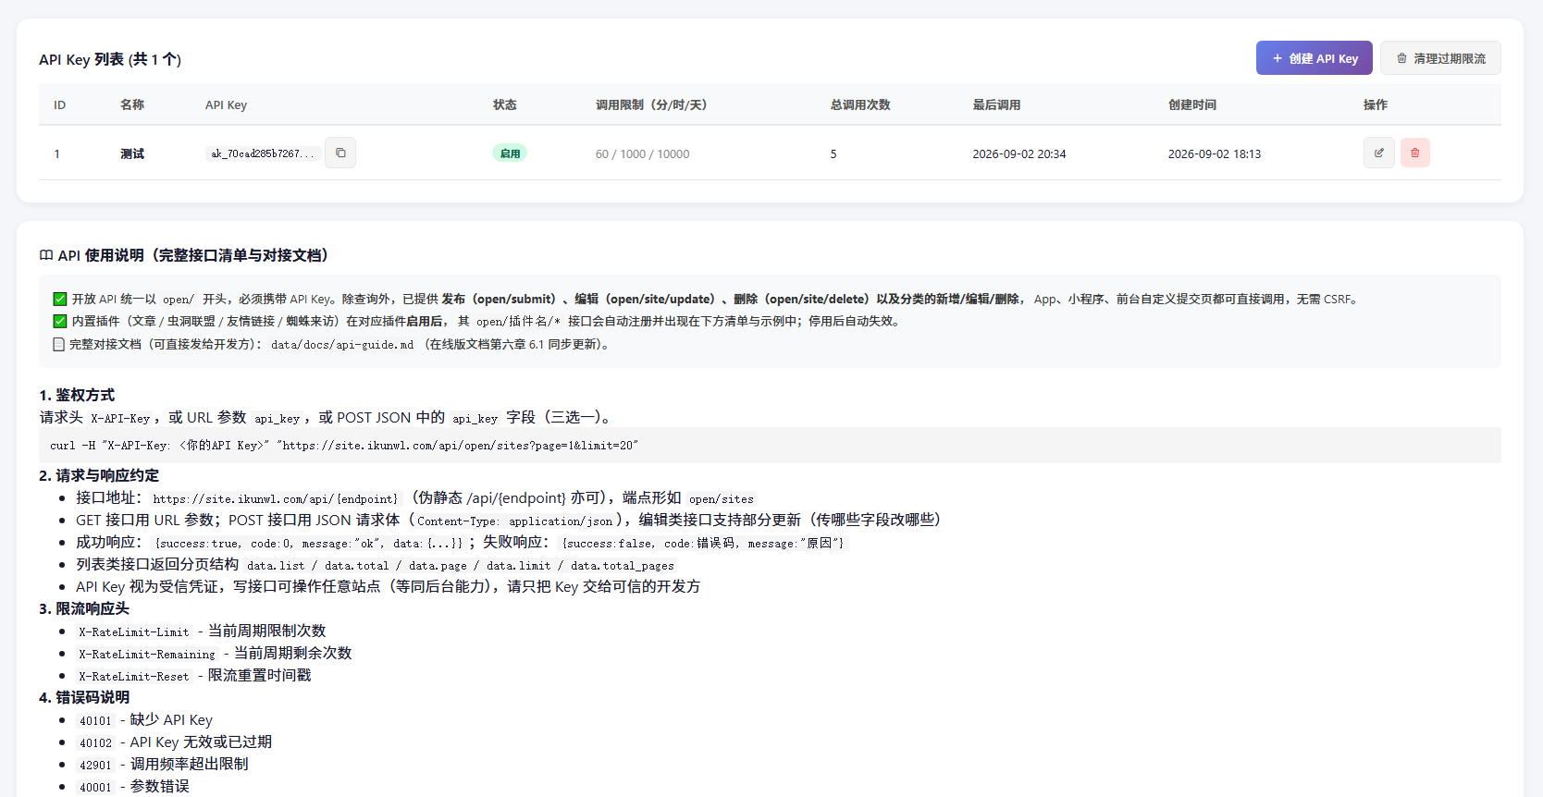Viewport: 1543px width, 797px height.
Task: Click the data.total_pages code snippet
Action: pyautogui.click(x=623, y=565)
